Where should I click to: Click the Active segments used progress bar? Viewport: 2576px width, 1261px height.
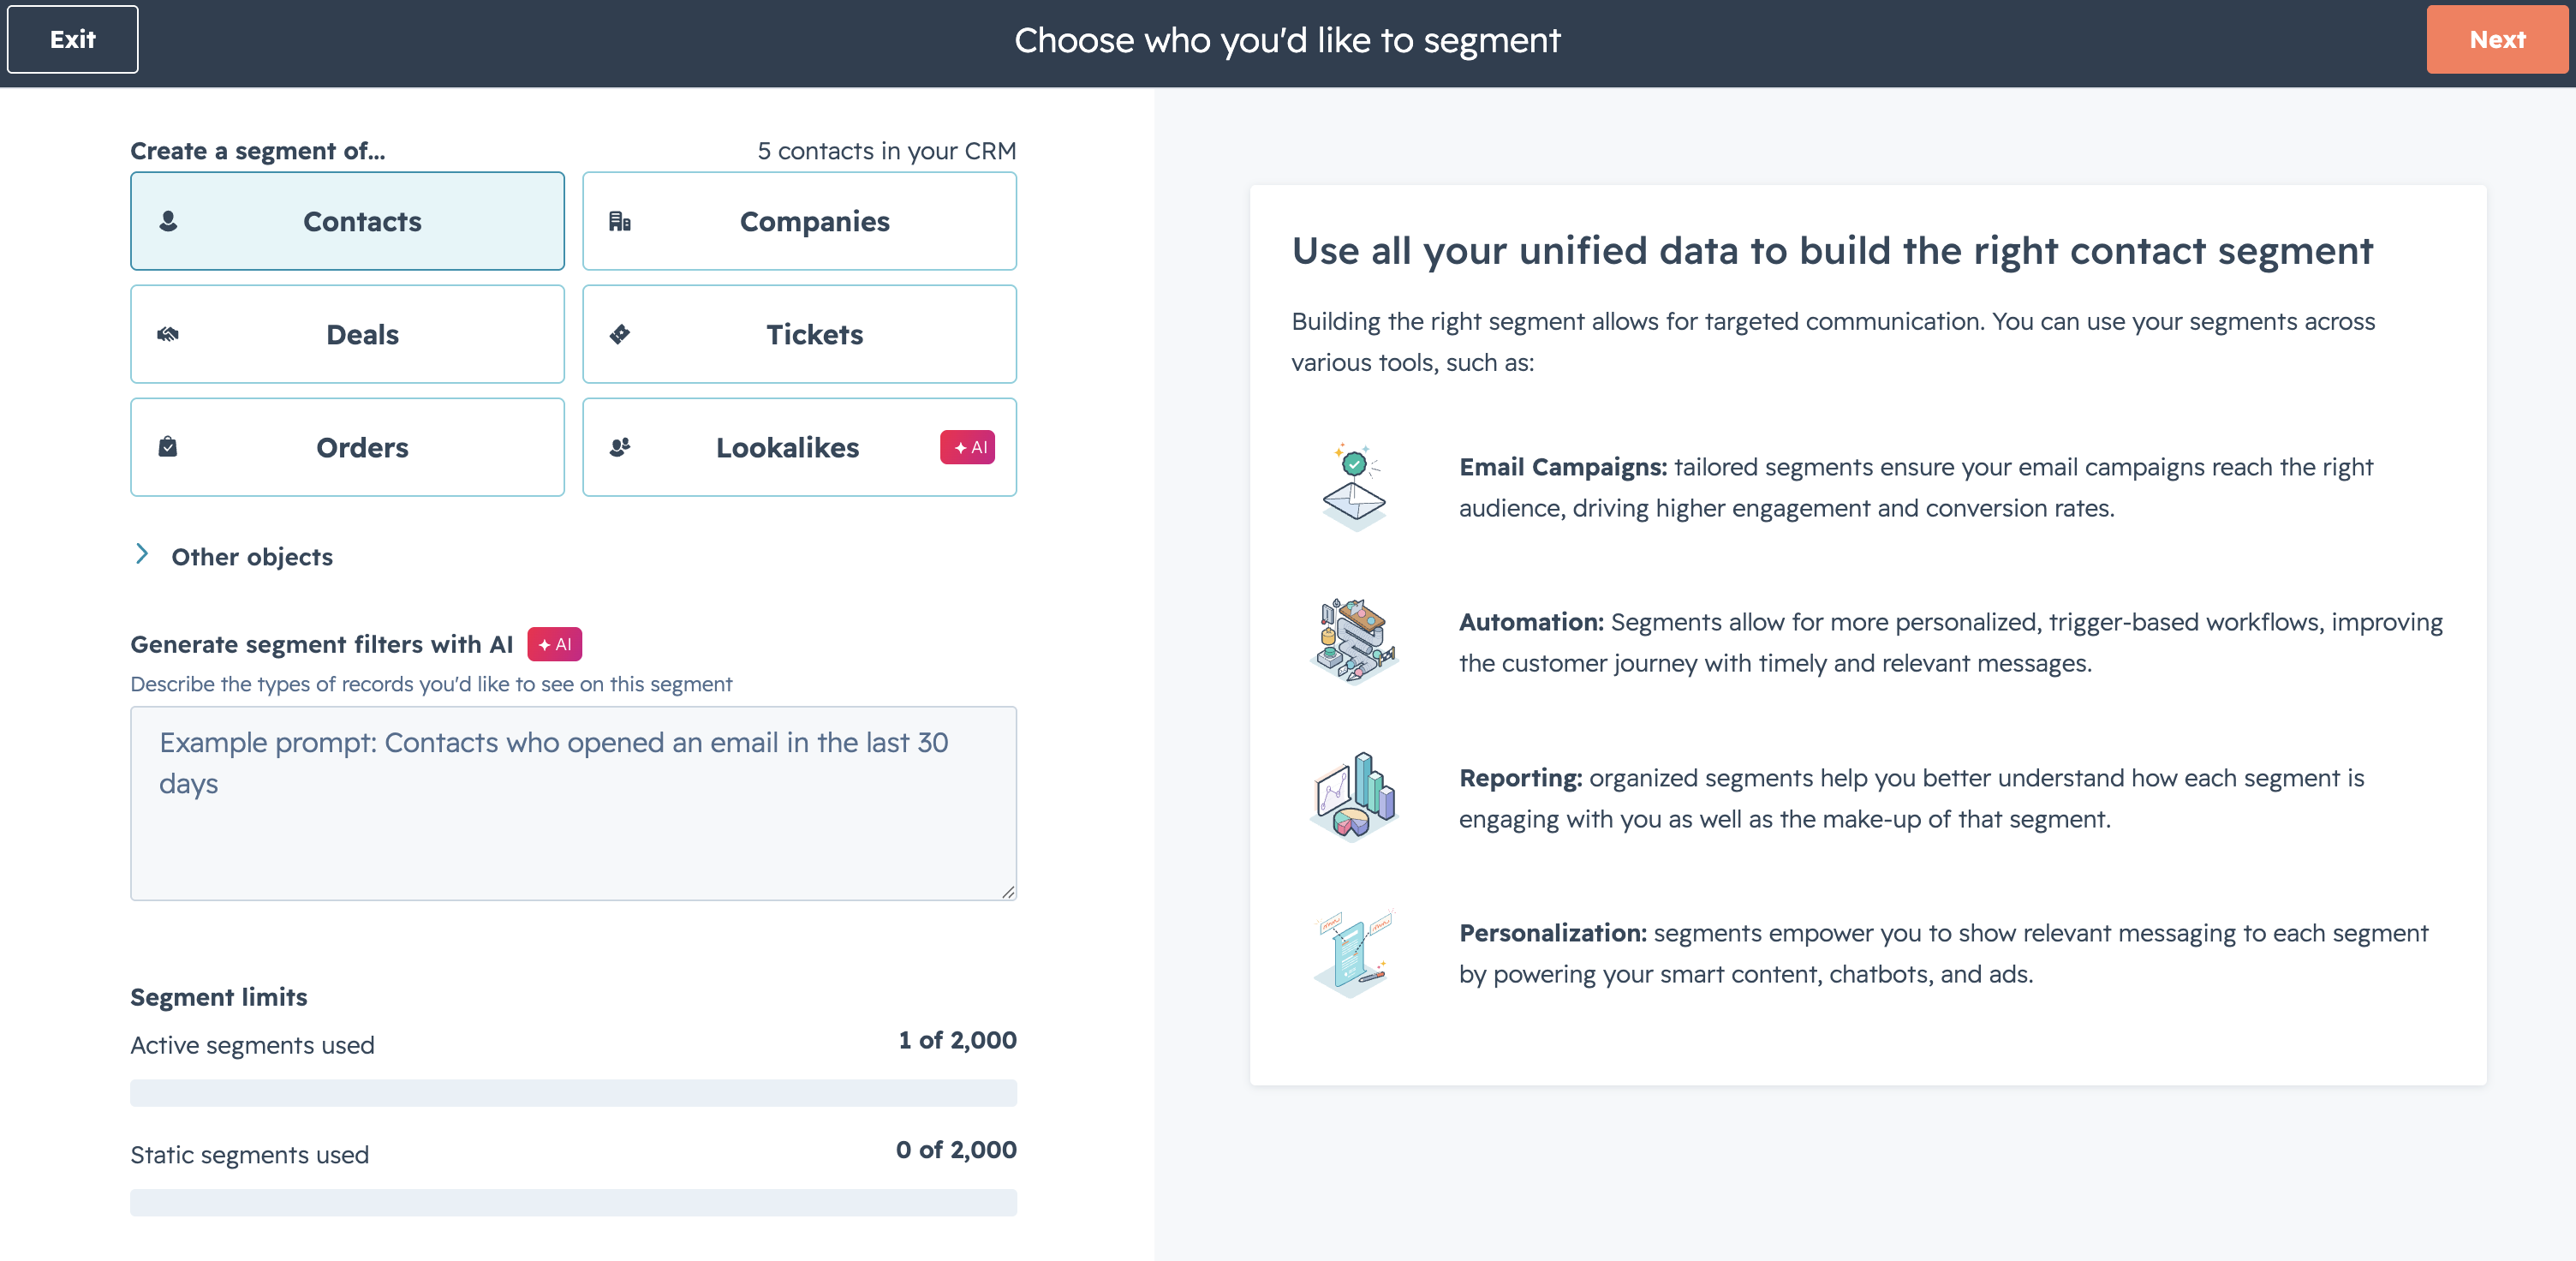573,1092
